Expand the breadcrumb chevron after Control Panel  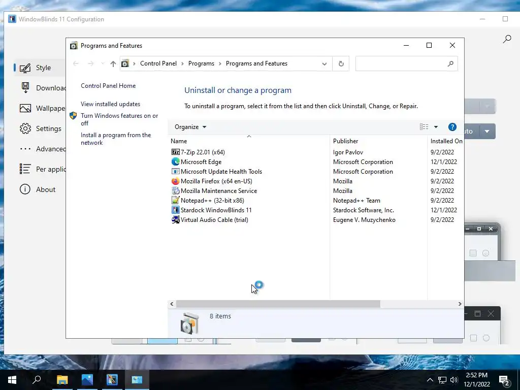[x=182, y=63]
